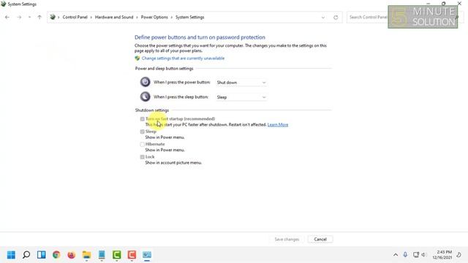
Task: Open taskbar Search
Action: [x=26, y=255]
